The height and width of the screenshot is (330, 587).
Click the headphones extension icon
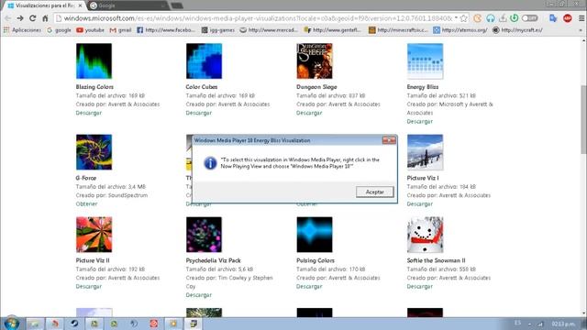tap(491, 18)
